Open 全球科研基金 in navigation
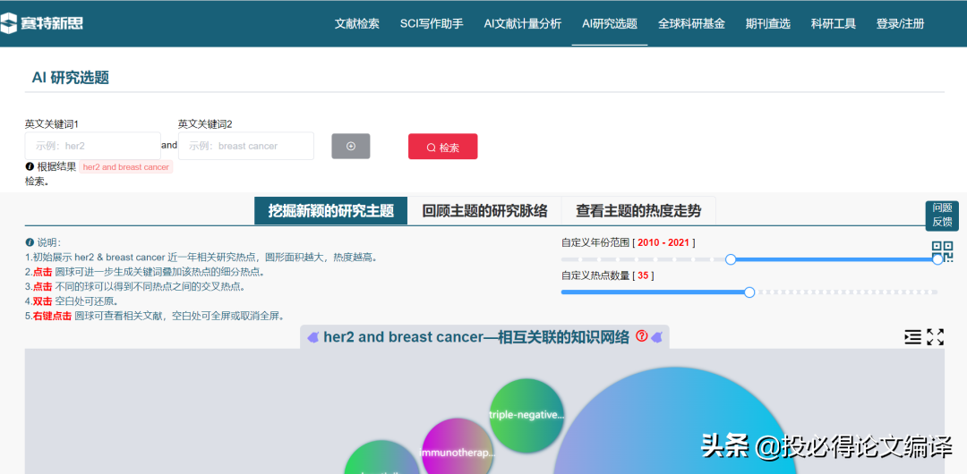Viewport: 967px width, 474px height. pos(691,24)
